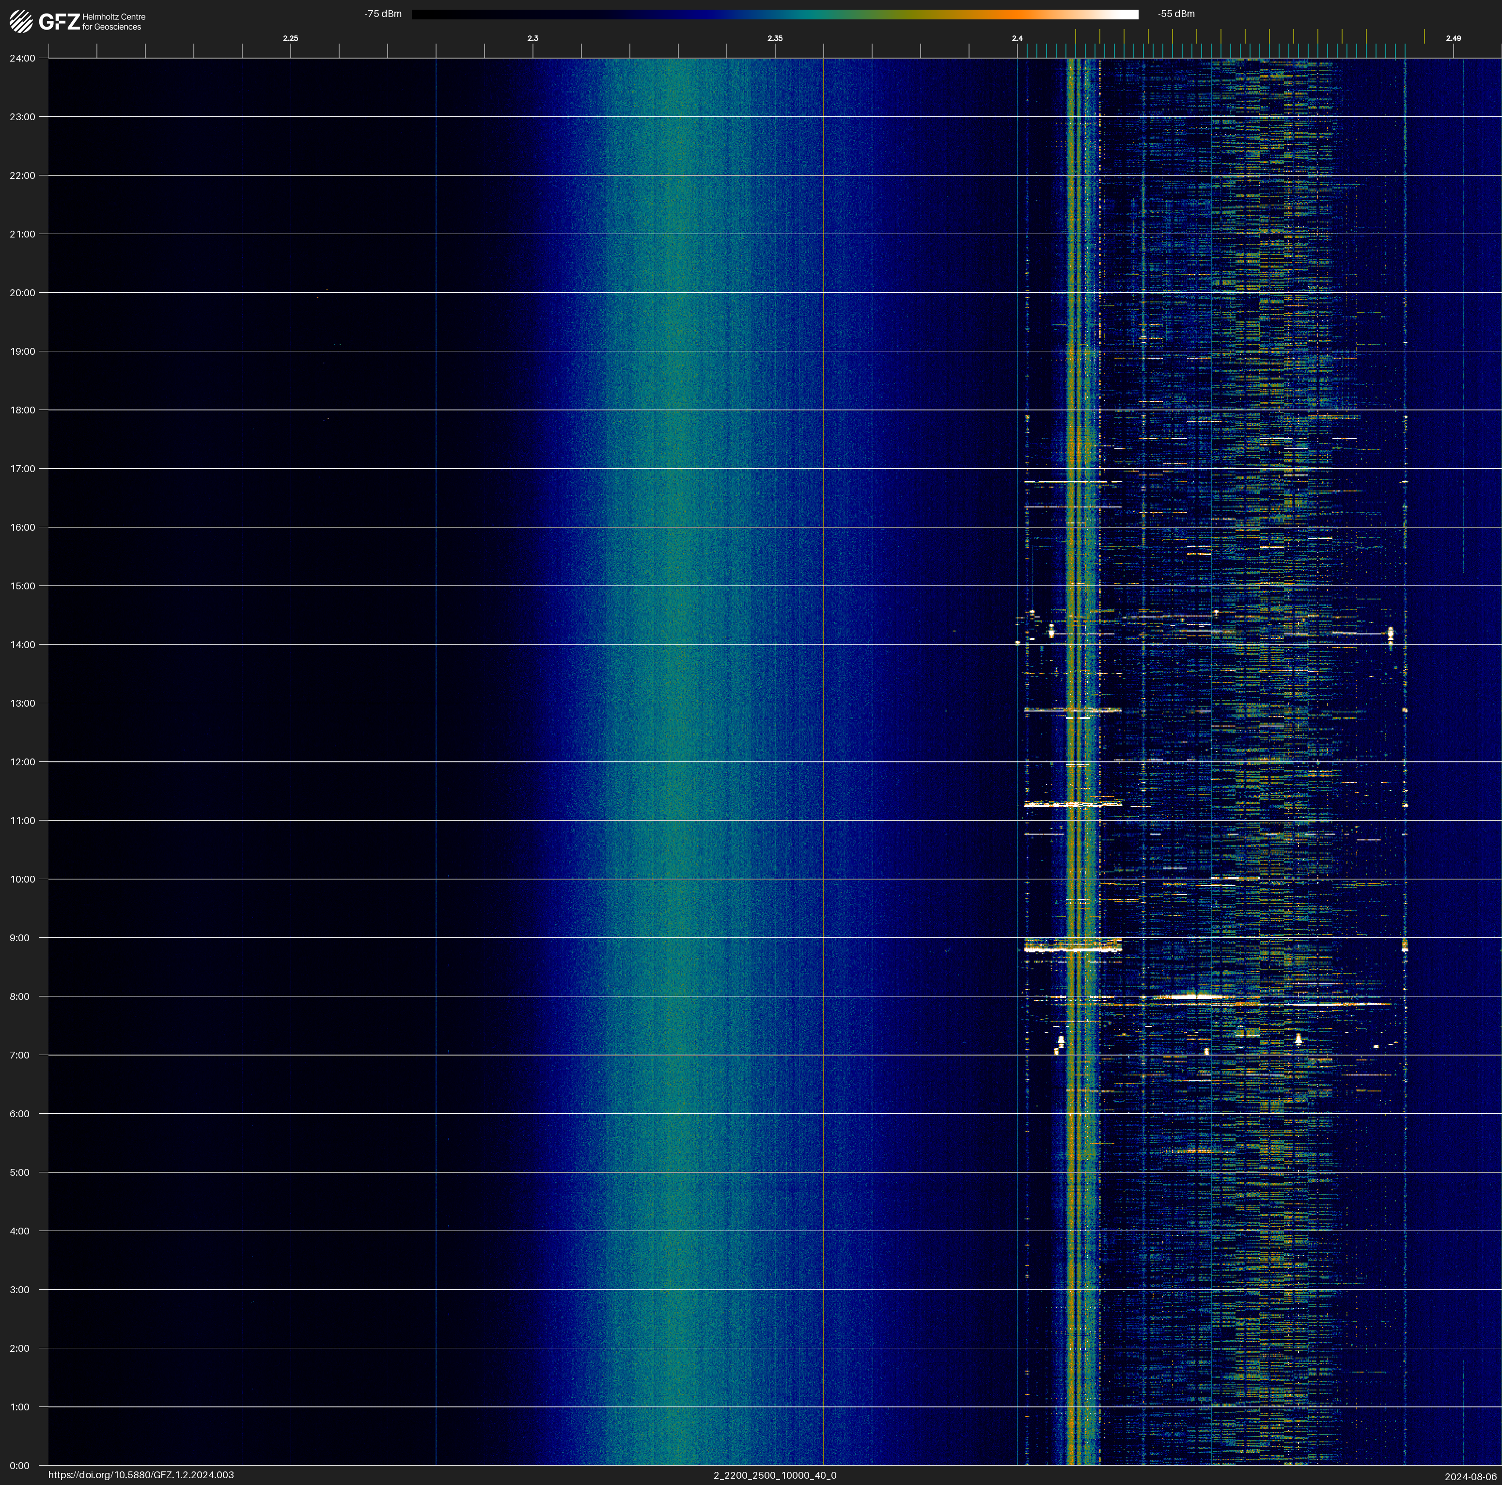
Task: Click the 2.25 frequency axis label
Action: (290, 38)
